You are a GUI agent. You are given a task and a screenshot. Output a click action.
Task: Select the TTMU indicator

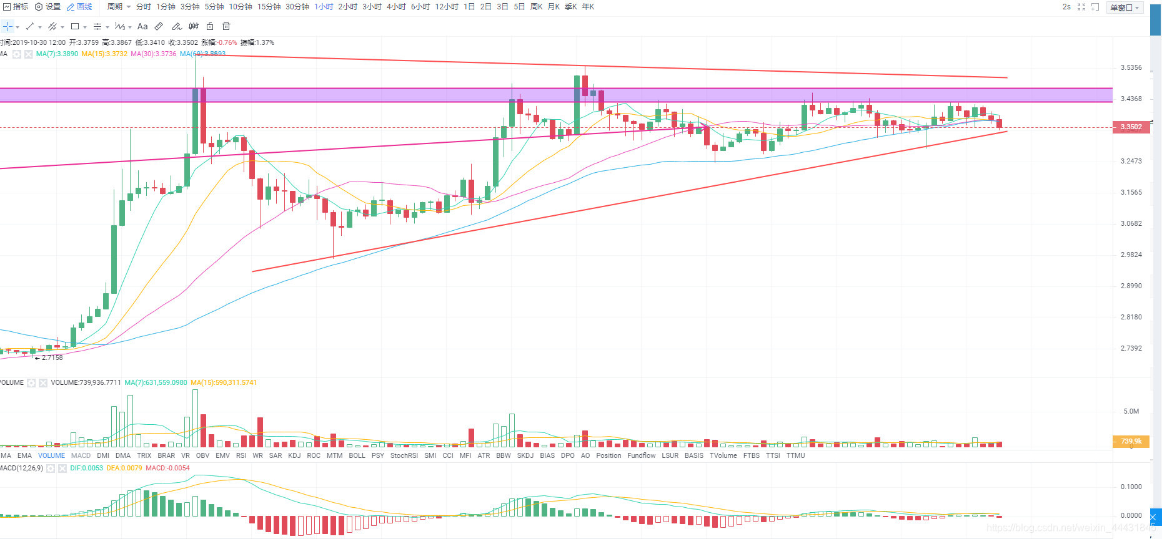point(795,456)
